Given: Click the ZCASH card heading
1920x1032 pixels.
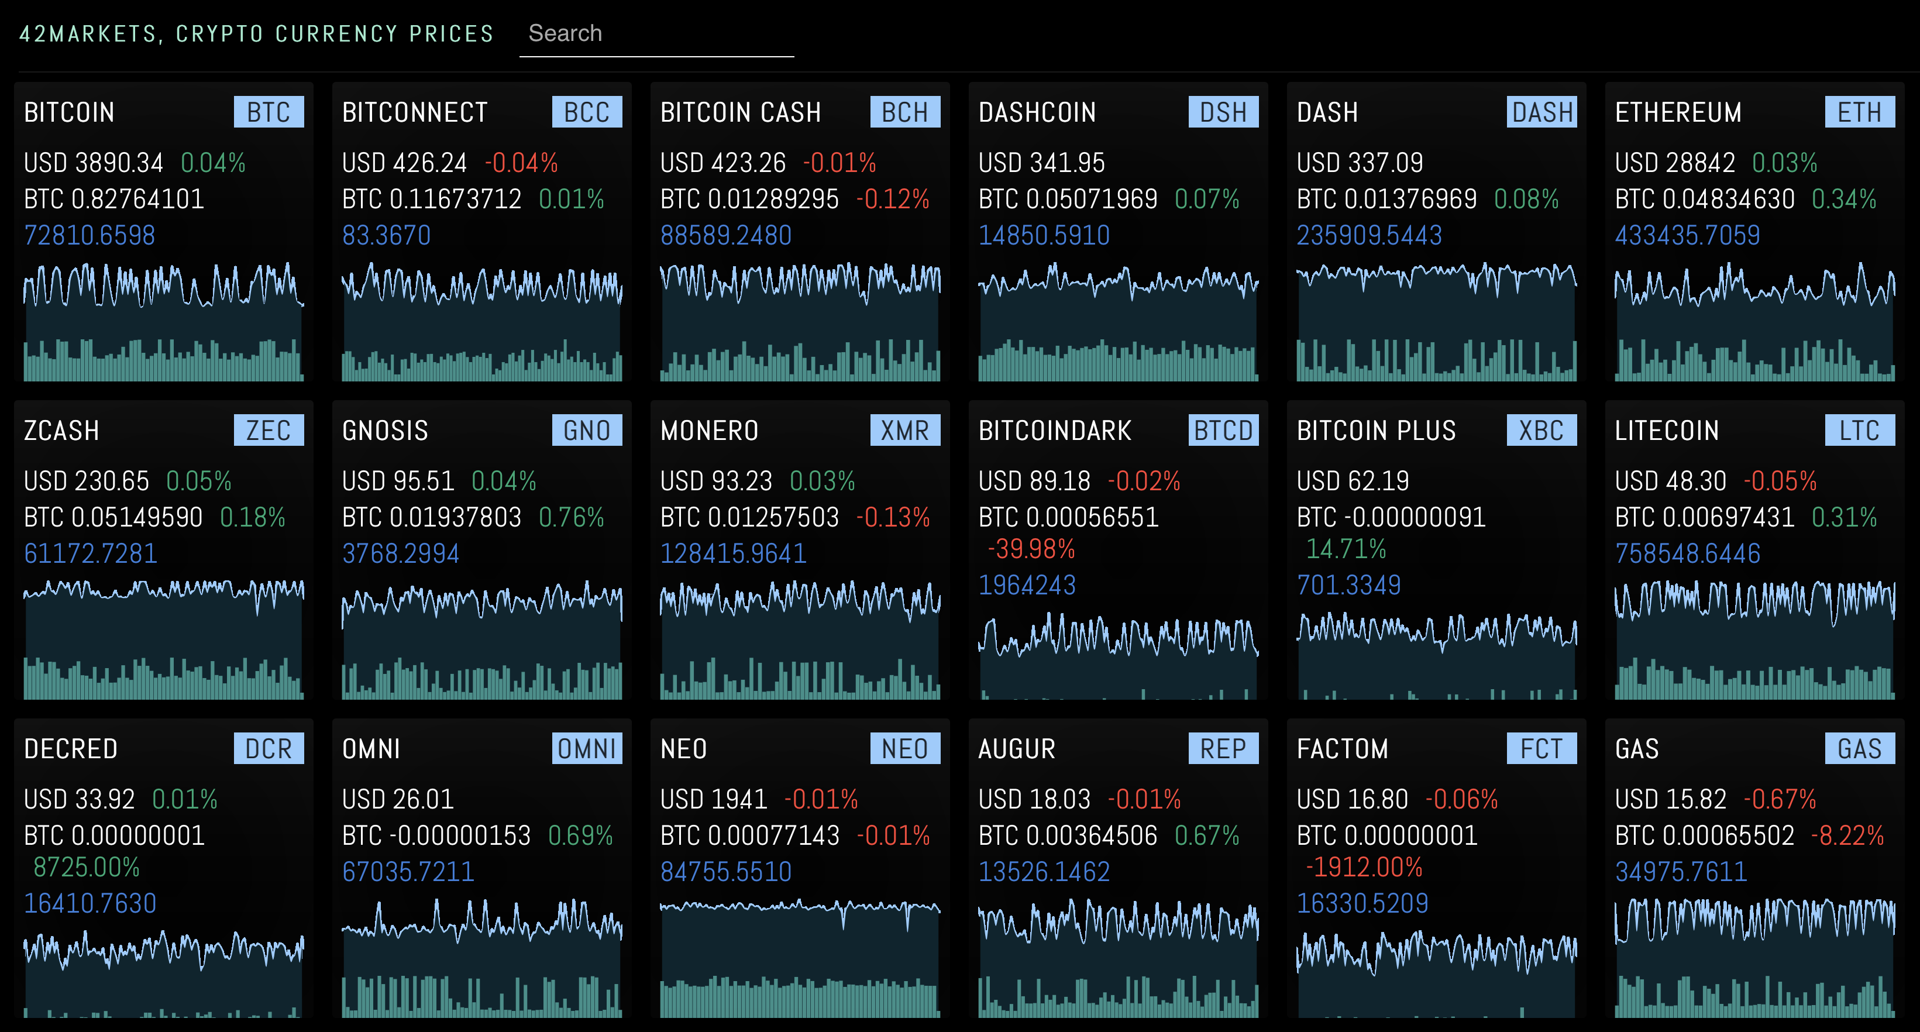Looking at the screenshot, I should [61, 431].
